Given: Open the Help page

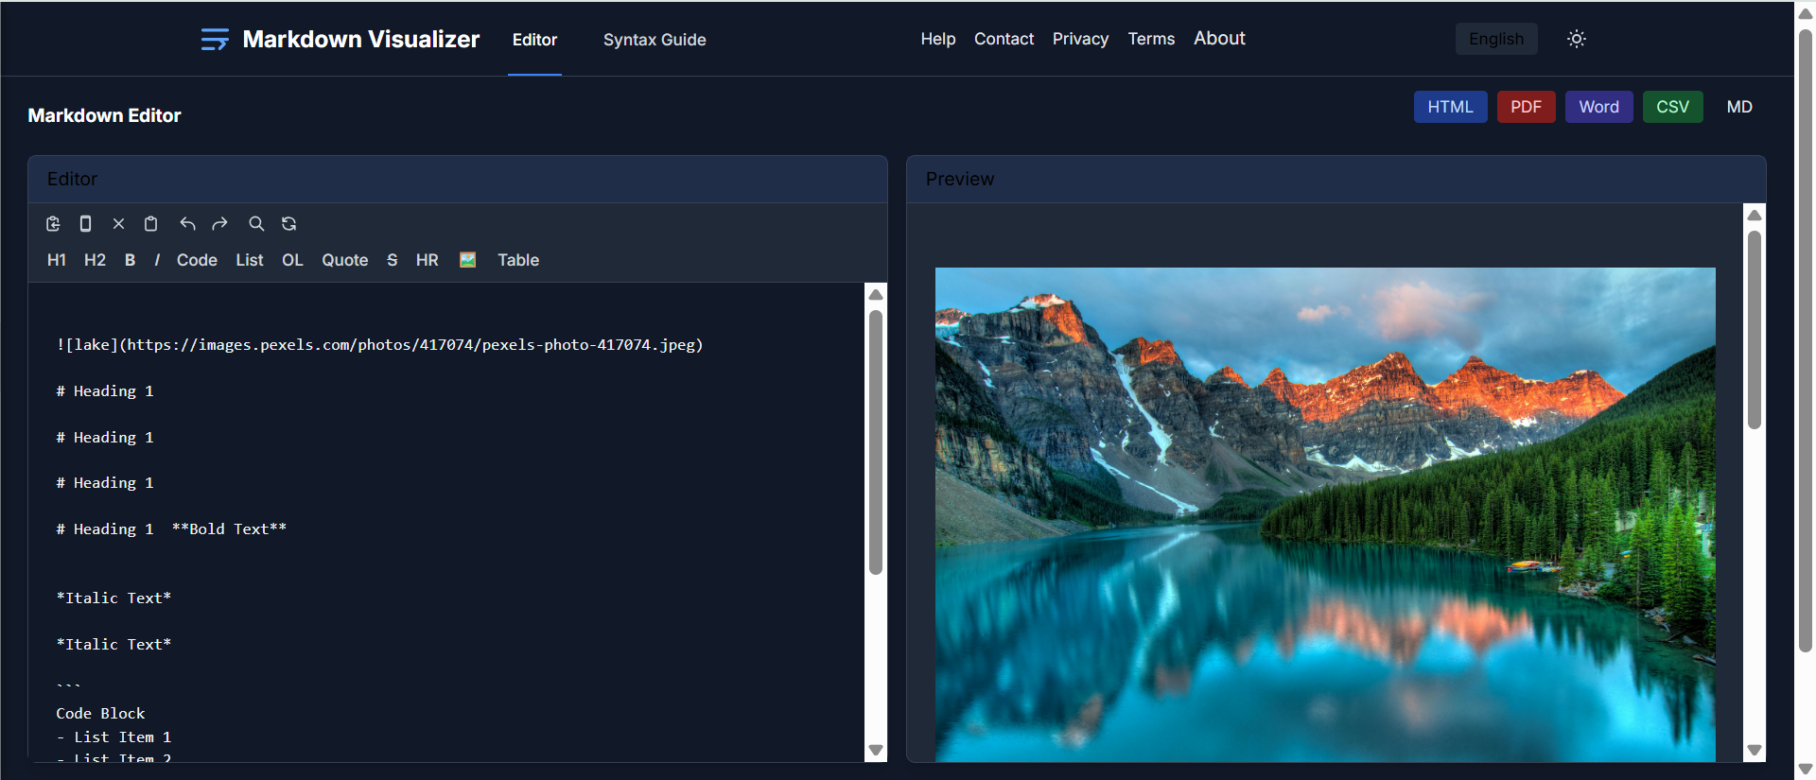Looking at the screenshot, I should (x=938, y=39).
